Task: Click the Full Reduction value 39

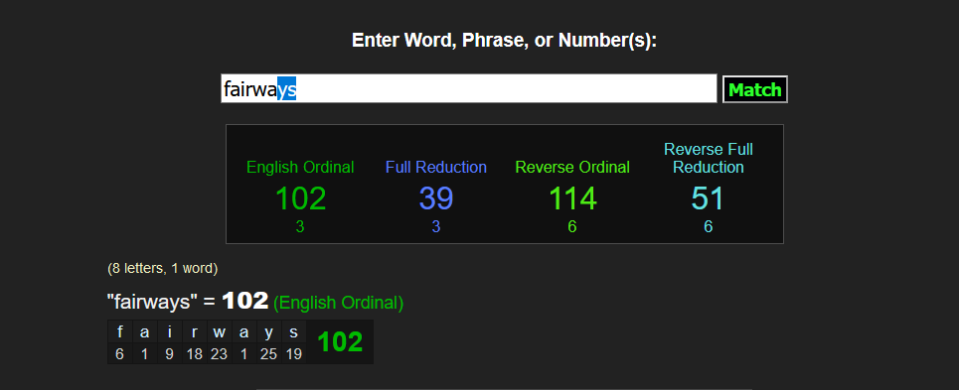Action: tap(436, 198)
